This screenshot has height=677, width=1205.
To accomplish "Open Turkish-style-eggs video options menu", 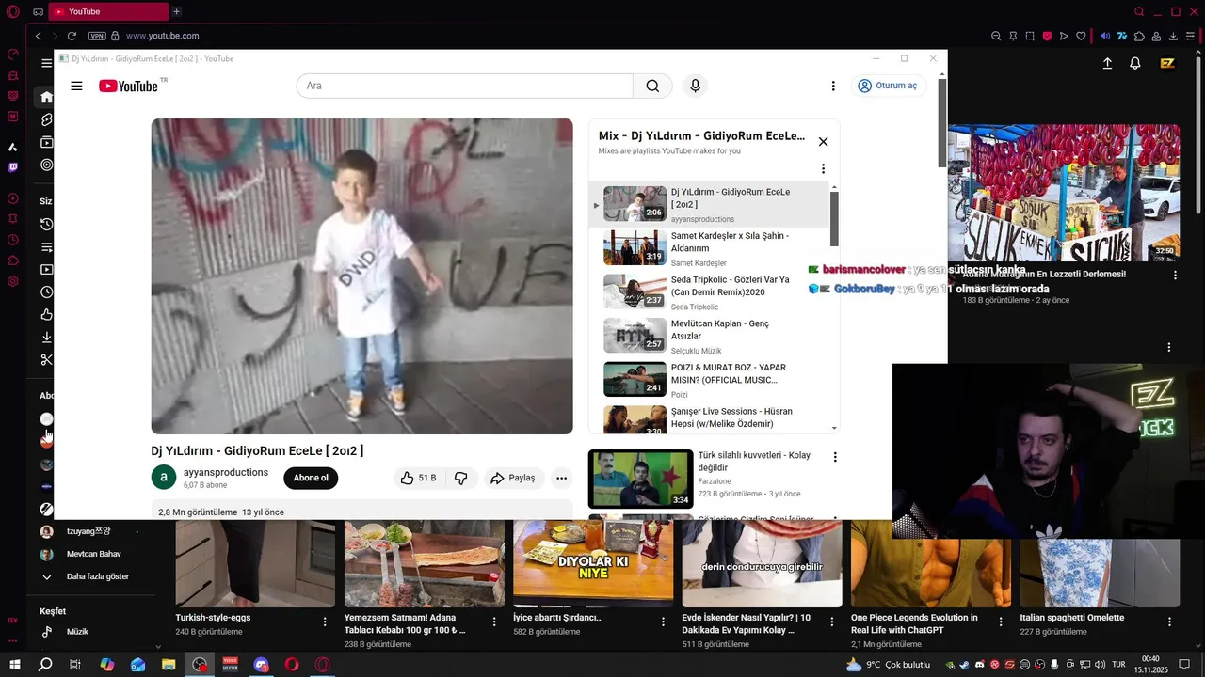I will [x=325, y=622].
